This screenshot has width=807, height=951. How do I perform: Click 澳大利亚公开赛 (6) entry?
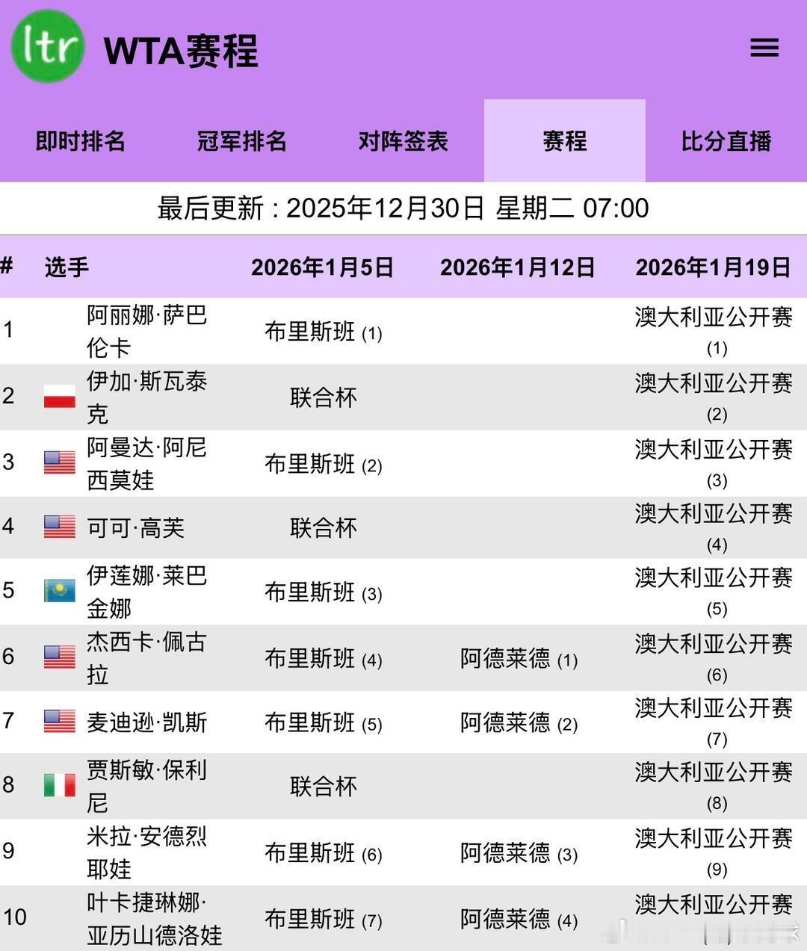(x=714, y=657)
